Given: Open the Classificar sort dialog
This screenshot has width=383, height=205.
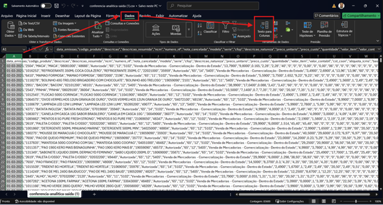Looking at the screenshot, I should (210, 27).
